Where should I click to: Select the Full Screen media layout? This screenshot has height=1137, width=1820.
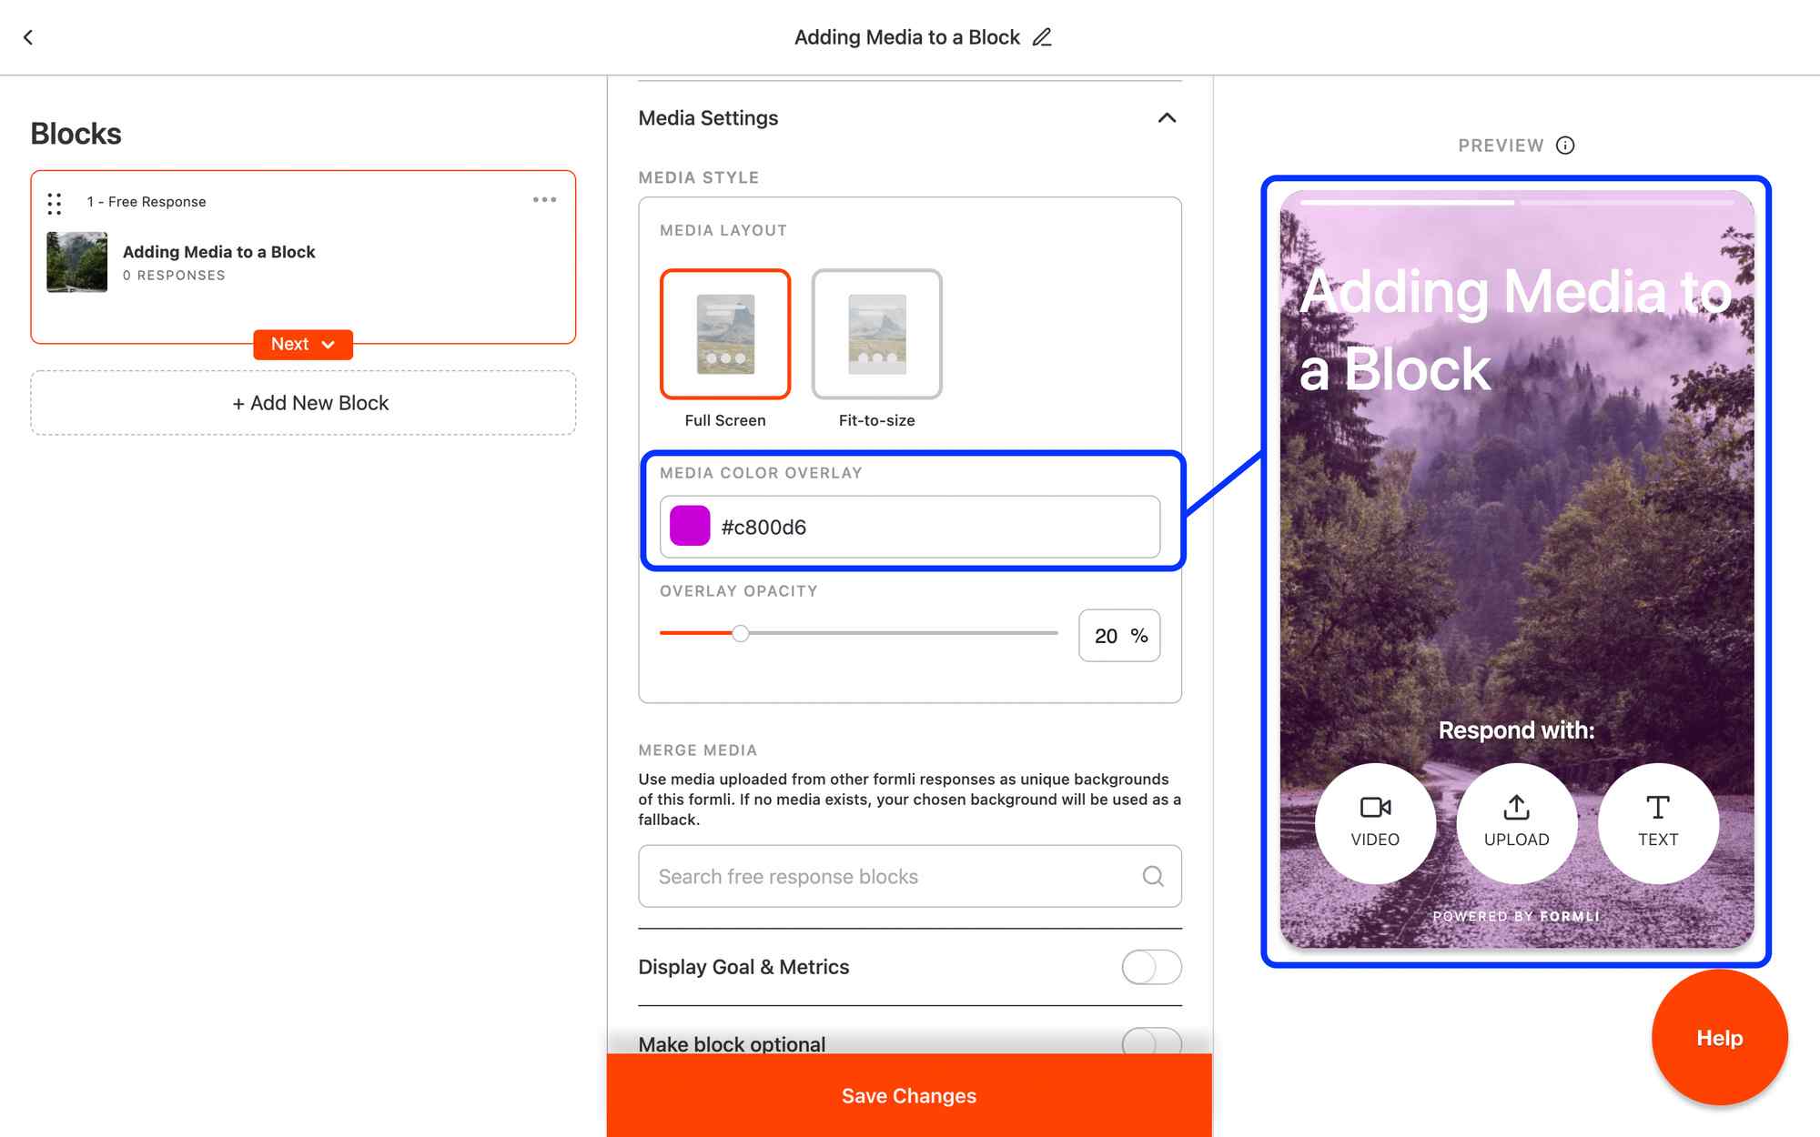[x=725, y=334]
